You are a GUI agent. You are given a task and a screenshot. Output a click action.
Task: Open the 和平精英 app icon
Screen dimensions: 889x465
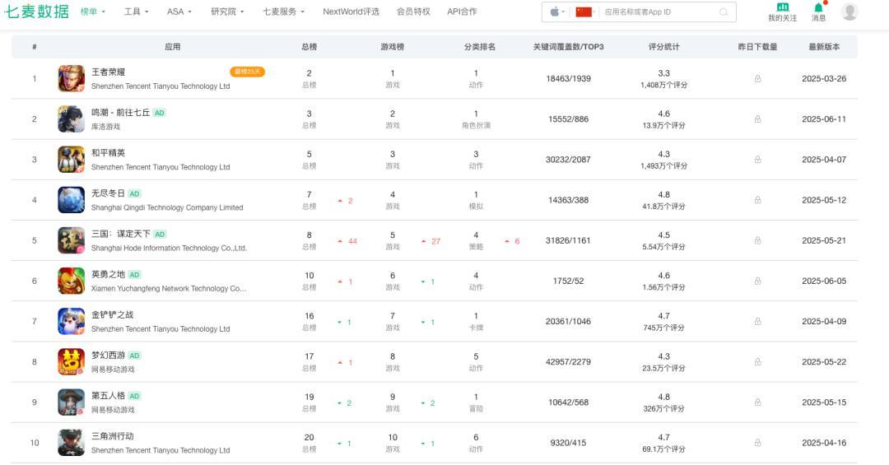[x=71, y=160]
